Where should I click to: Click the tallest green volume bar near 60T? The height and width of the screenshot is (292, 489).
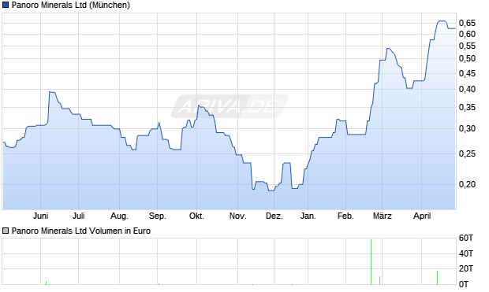click(x=371, y=262)
